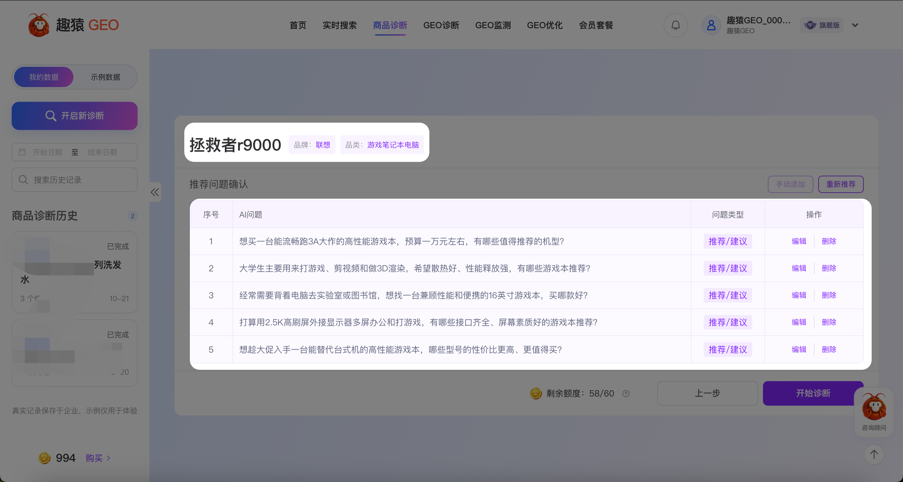Open GEO诊断 nav item

pyautogui.click(x=441, y=25)
